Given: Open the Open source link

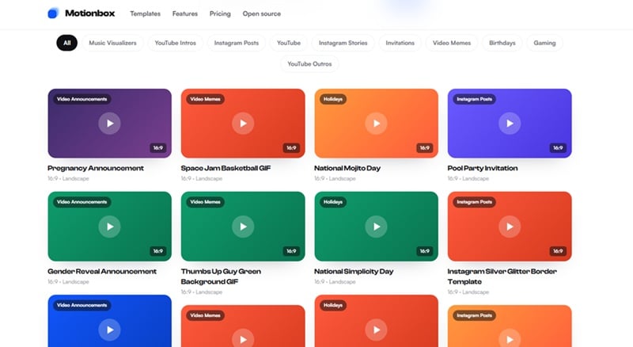Looking at the screenshot, I should tap(262, 13).
